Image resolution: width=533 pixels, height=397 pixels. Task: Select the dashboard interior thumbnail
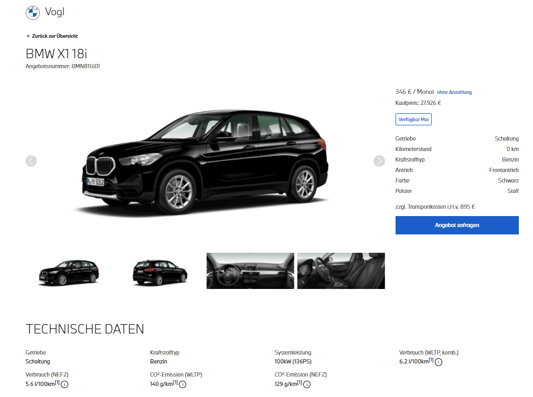[x=250, y=271]
